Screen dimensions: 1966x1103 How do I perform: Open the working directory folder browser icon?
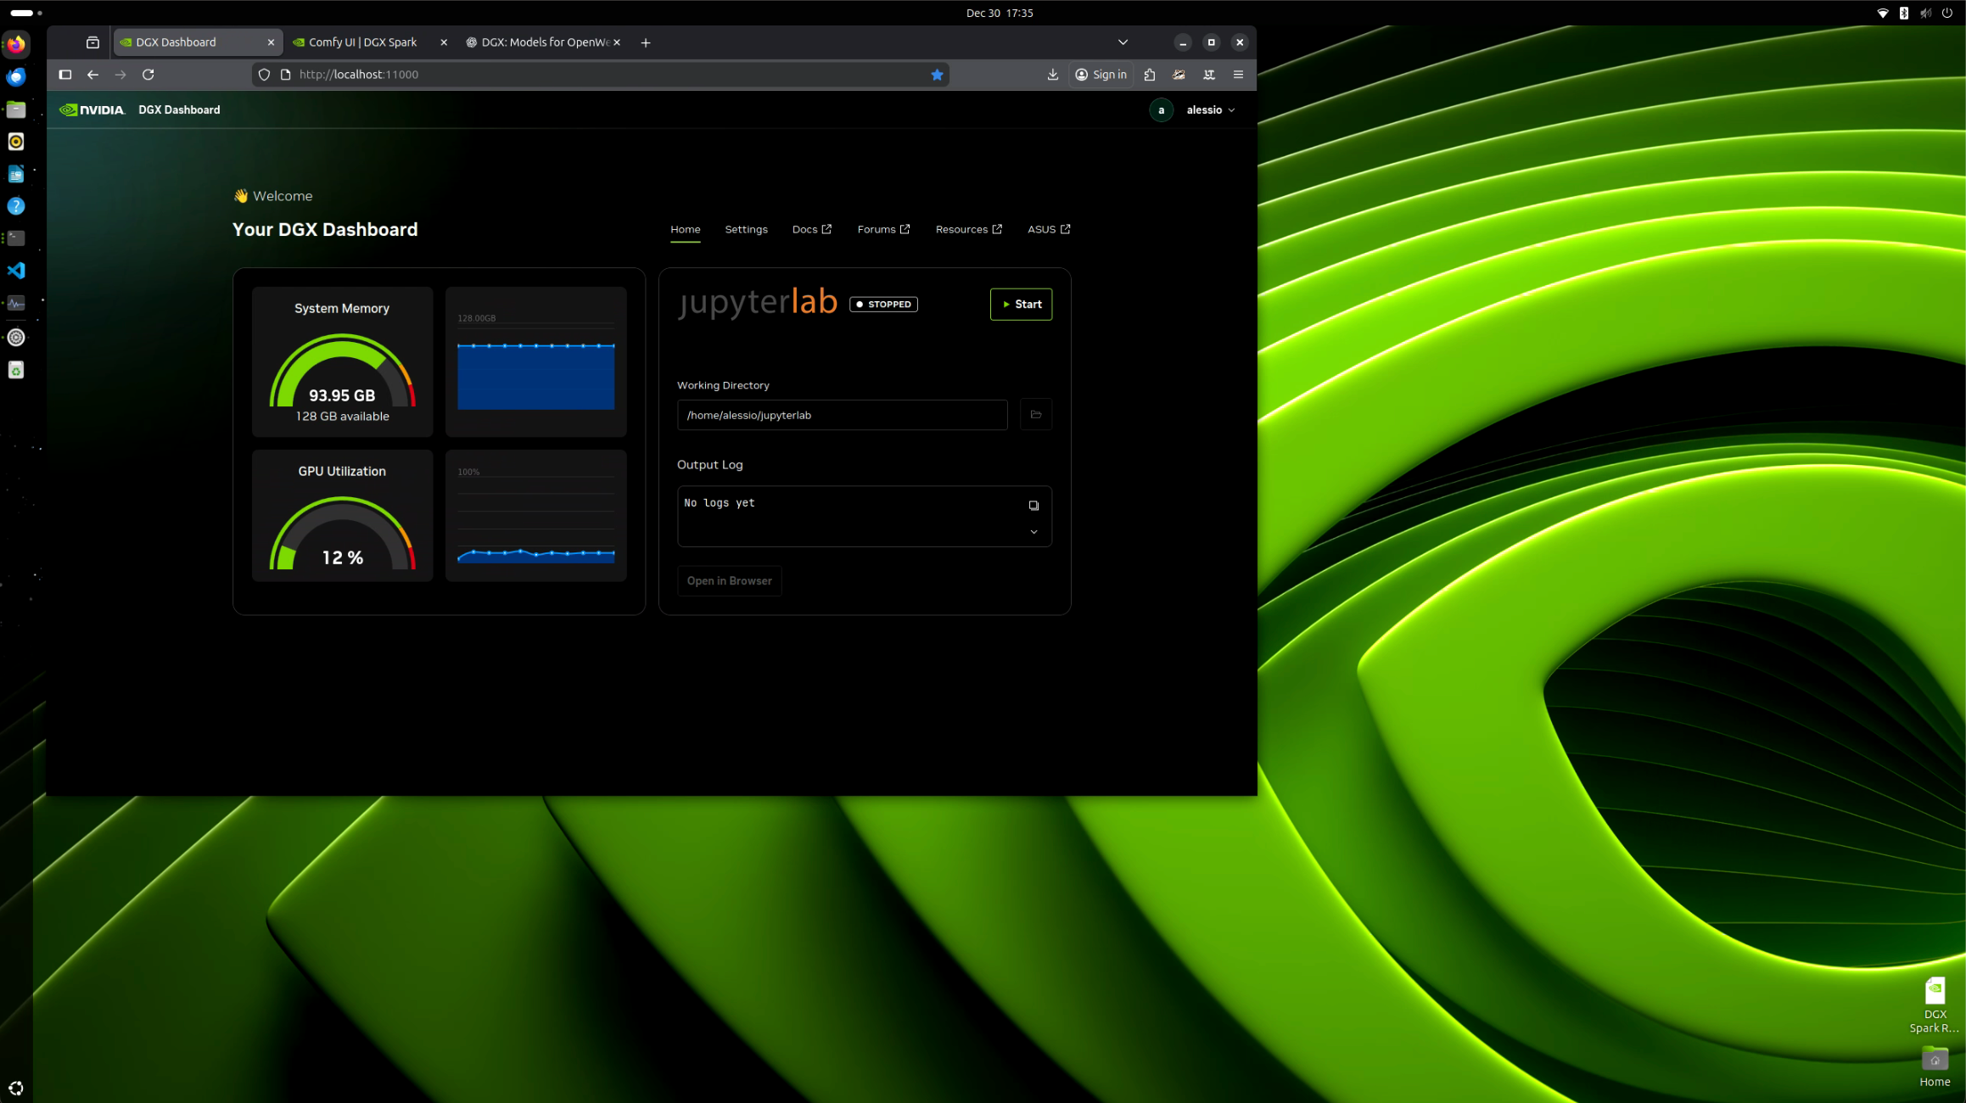(x=1035, y=415)
